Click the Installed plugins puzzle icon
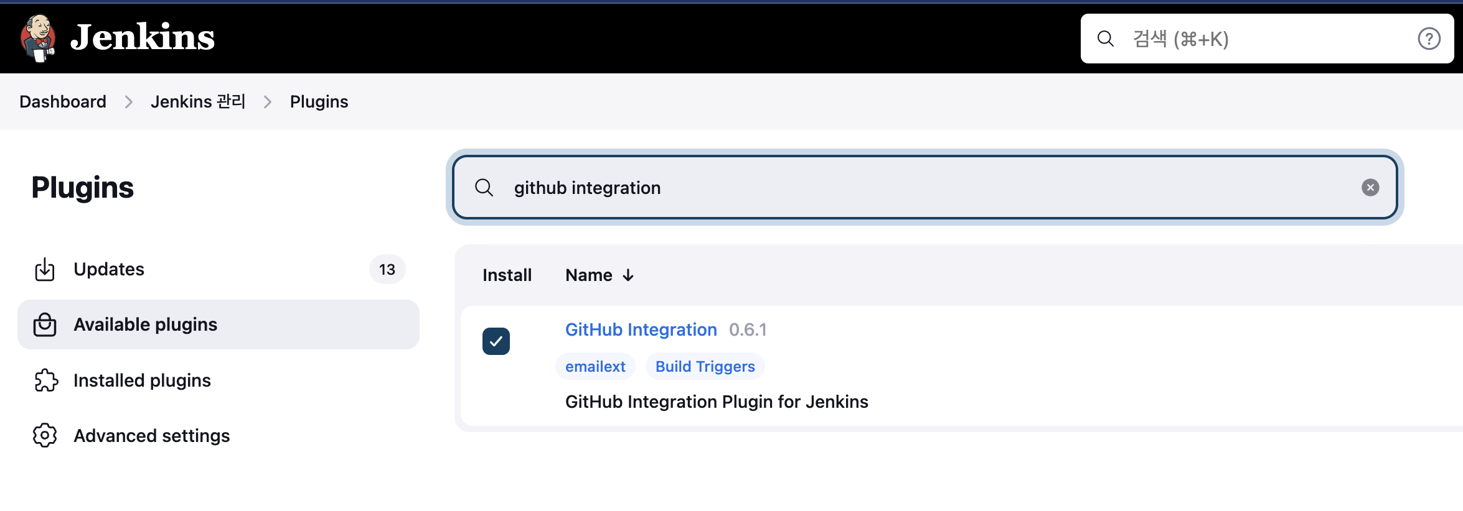 pos(46,380)
